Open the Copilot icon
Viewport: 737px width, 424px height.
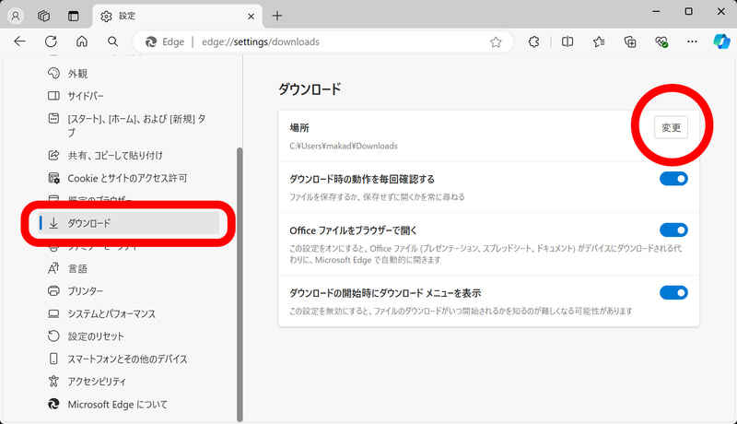[x=721, y=41]
